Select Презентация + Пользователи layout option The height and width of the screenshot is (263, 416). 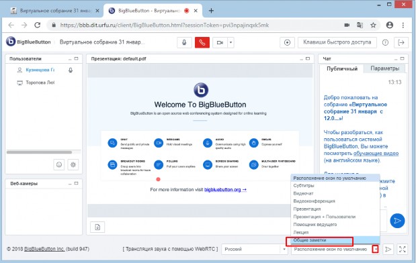335,217
